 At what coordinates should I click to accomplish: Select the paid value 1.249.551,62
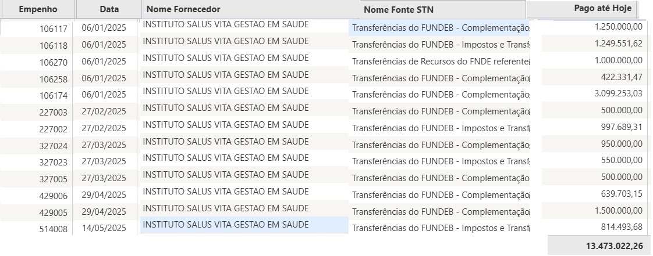[x=619, y=44]
